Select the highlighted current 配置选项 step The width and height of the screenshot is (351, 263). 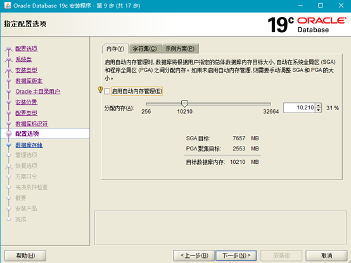pos(45,133)
